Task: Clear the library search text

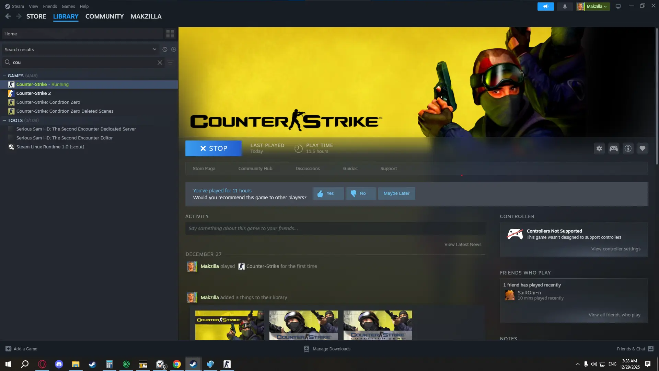Action: coord(160,62)
